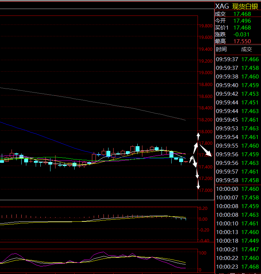
Task: Click the 现货白银 instrument name
Action: 245,6
